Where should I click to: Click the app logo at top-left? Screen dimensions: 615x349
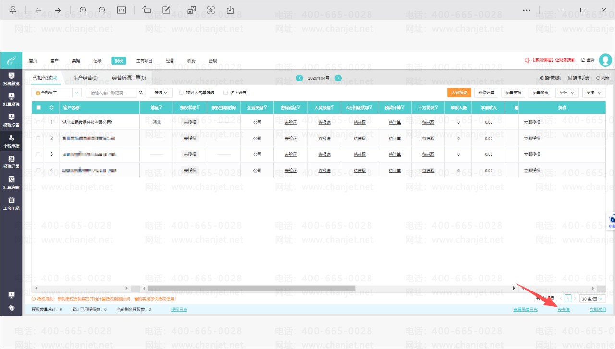click(11, 60)
